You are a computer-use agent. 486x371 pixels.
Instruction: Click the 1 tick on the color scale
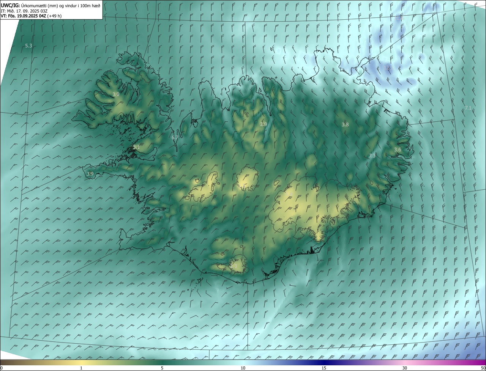pyautogui.click(x=81, y=368)
